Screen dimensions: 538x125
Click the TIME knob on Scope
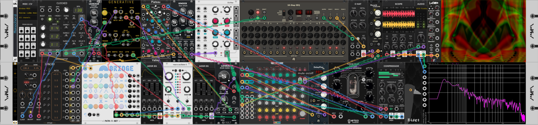pyautogui.click(x=387, y=47)
